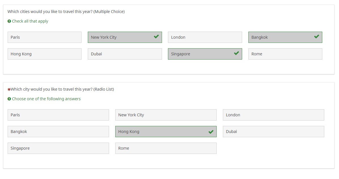Select London in the radio list question

point(273,115)
